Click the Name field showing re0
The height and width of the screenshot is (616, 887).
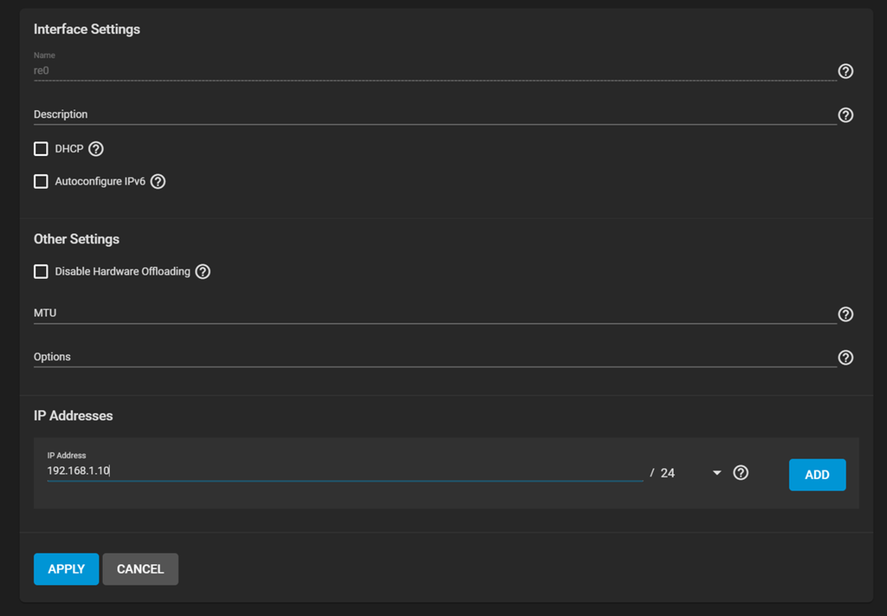433,71
